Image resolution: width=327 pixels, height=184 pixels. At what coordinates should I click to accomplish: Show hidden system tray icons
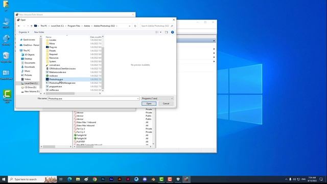point(286,179)
